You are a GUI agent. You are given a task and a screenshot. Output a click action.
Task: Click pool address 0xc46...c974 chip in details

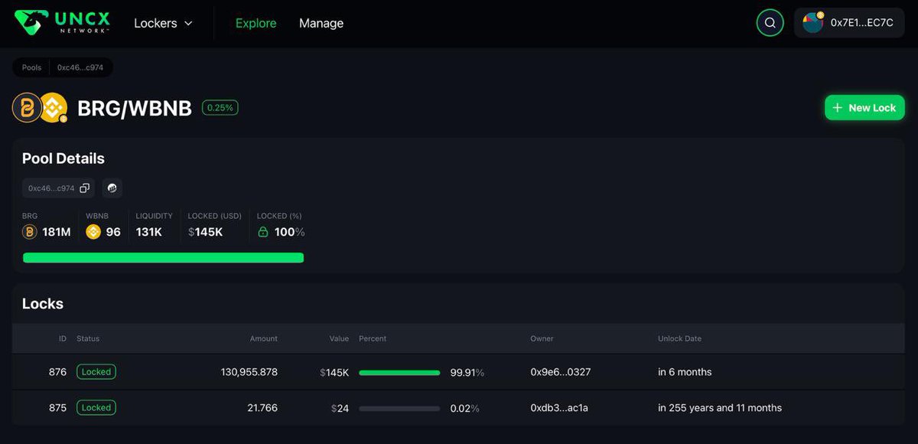click(58, 188)
